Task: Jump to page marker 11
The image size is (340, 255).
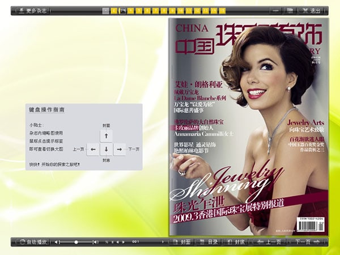Action: (189, 11)
